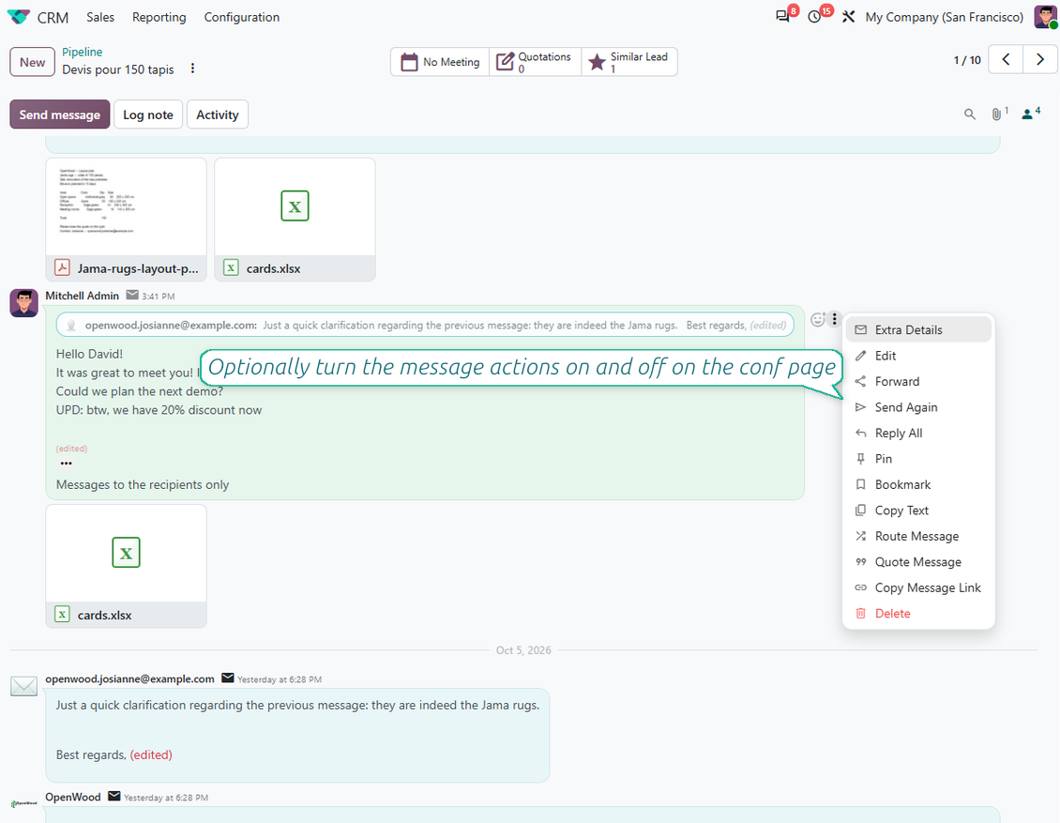Toggle the message actions three-dot menu
The width and height of the screenshot is (1060, 823).
pos(834,319)
